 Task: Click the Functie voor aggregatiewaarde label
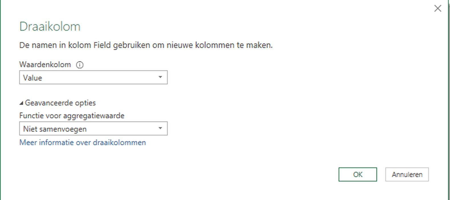click(x=72, y=116)
